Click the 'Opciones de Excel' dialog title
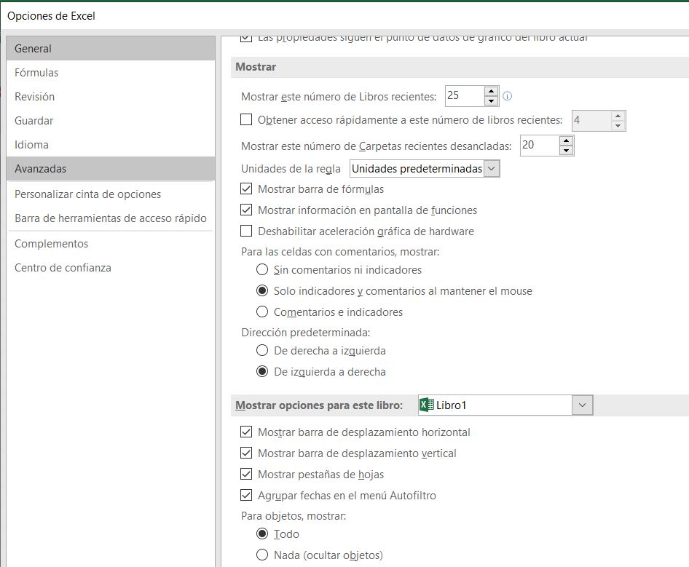Screen dimensions: 689x567 [51, 16]
